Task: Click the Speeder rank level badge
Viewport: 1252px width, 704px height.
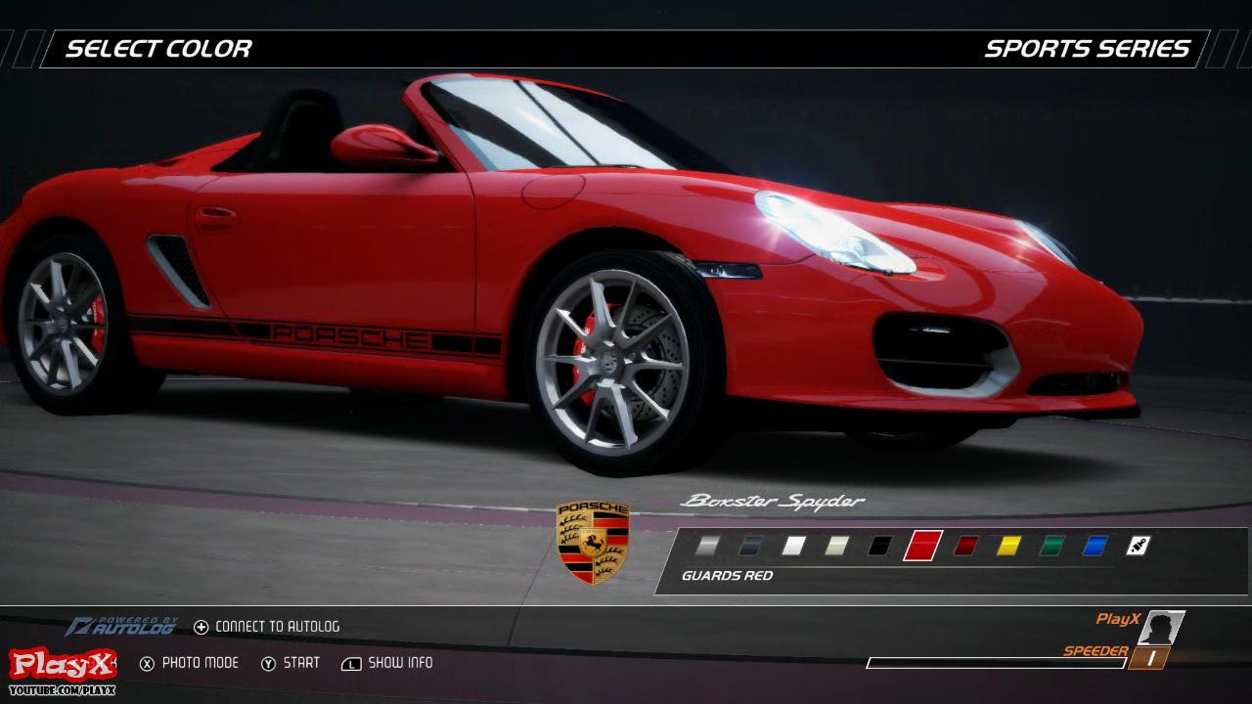Action: [x=1149, y=658]
